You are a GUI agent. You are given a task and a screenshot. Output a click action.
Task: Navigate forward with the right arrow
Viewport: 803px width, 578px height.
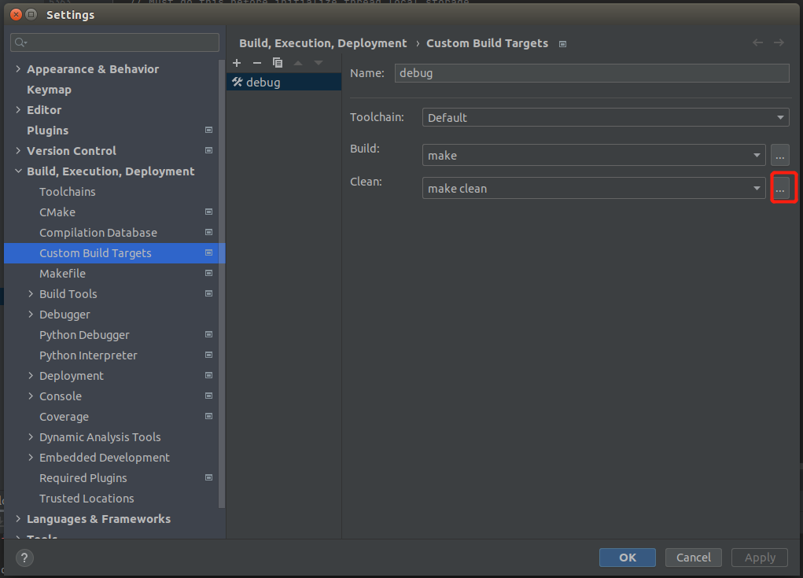[x=779, y=42]
